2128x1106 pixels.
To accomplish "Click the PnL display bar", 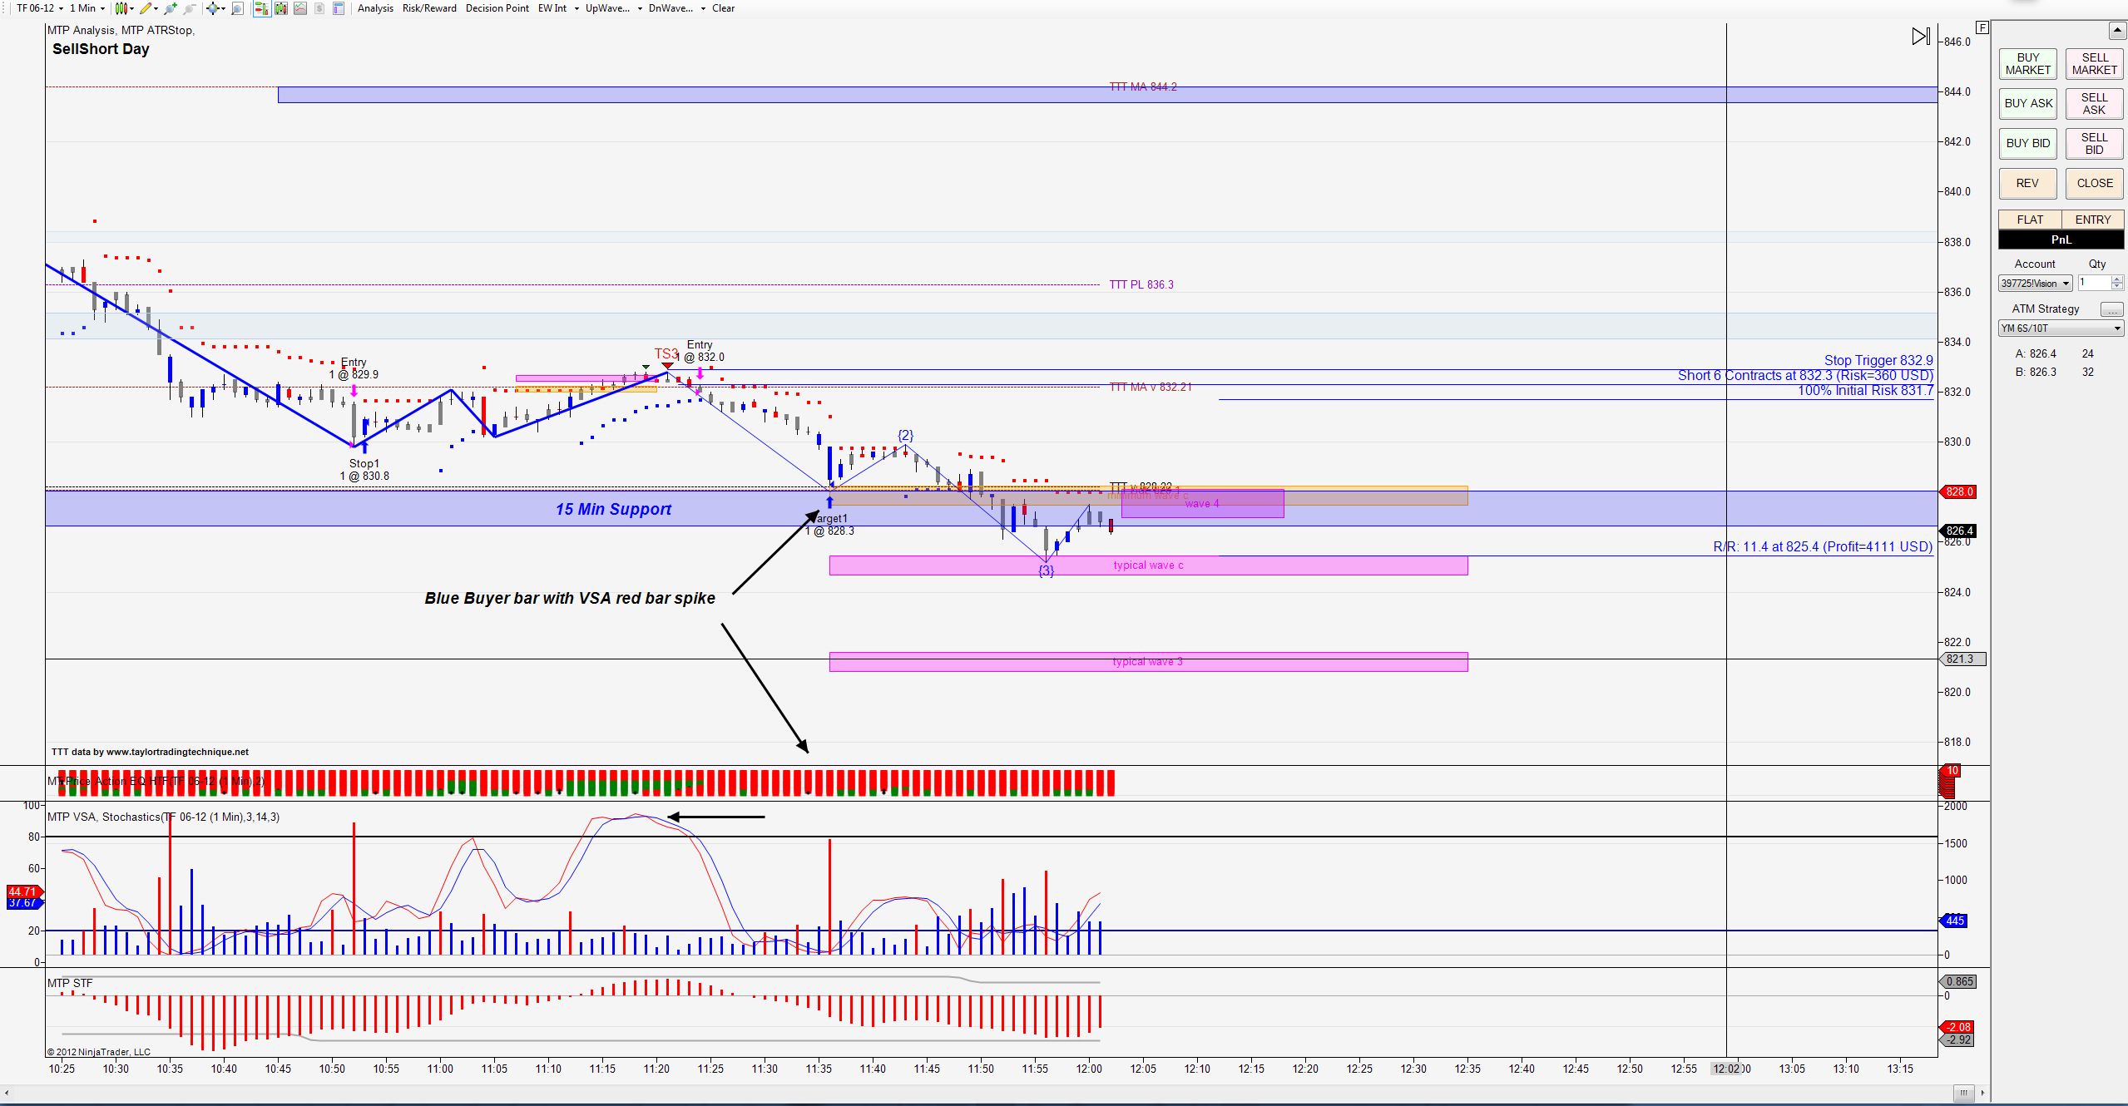I will 2061,239.
